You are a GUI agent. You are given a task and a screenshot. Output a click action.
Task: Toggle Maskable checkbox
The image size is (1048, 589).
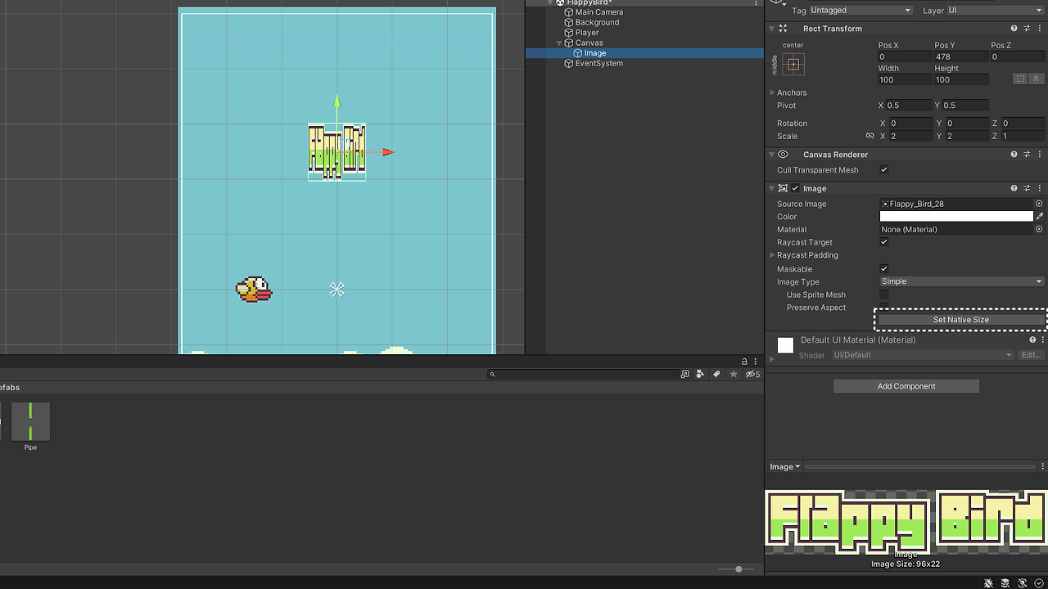coord(883,268)
